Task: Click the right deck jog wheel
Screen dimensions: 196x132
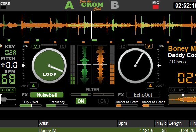Action: (135, 66)
